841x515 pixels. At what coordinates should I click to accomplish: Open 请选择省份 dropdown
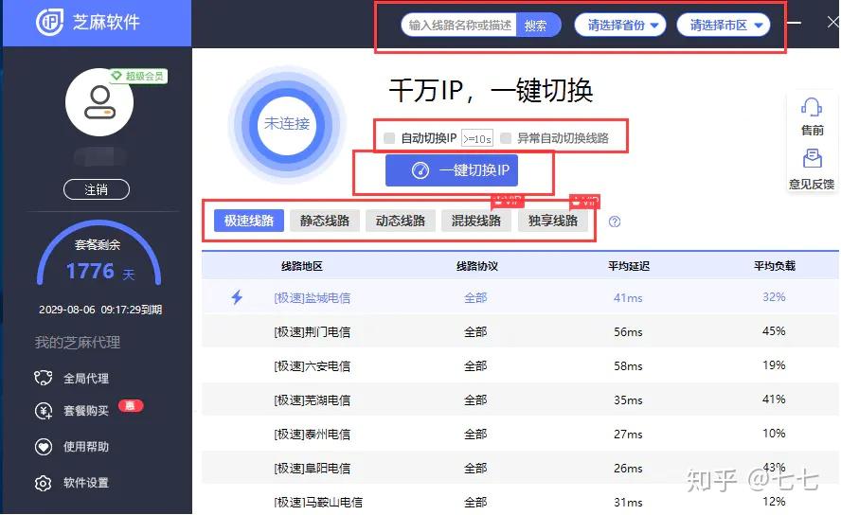coord(620,26)
